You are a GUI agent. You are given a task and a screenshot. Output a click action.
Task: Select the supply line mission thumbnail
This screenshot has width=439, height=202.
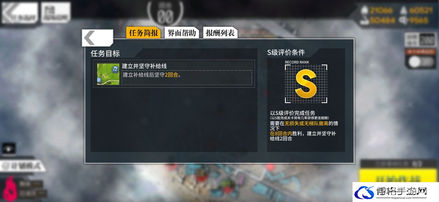[x=108, y=74]
